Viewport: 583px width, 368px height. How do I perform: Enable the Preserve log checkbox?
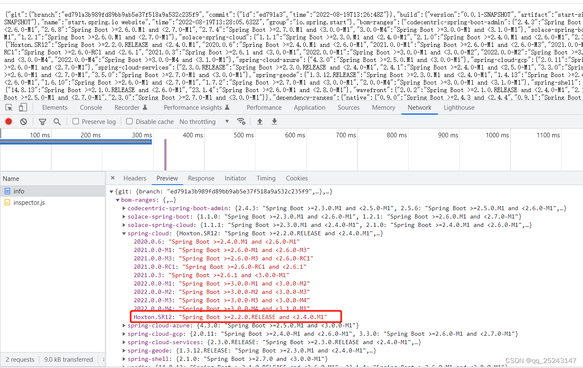pos(75,121)
